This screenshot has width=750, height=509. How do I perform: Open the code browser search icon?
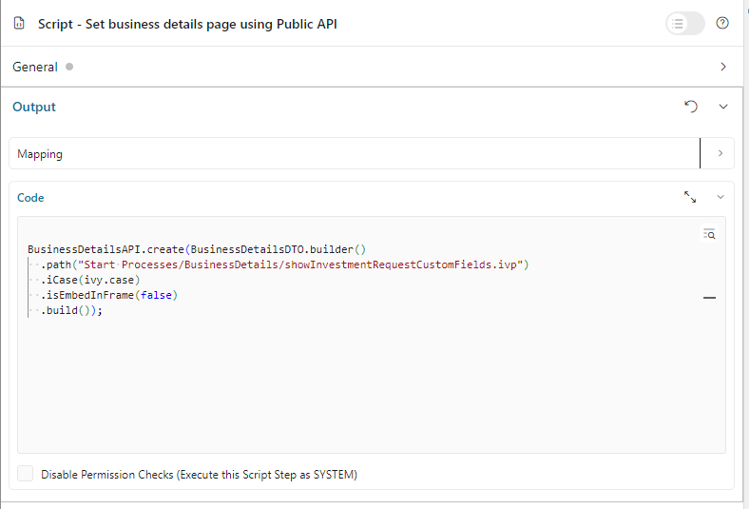coord(708,233)
